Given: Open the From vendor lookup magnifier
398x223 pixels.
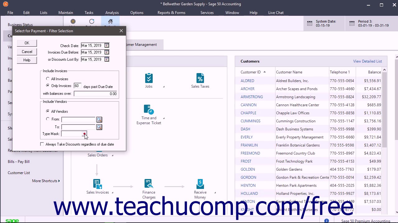Looking at the screenshot, I should (99, 120).
